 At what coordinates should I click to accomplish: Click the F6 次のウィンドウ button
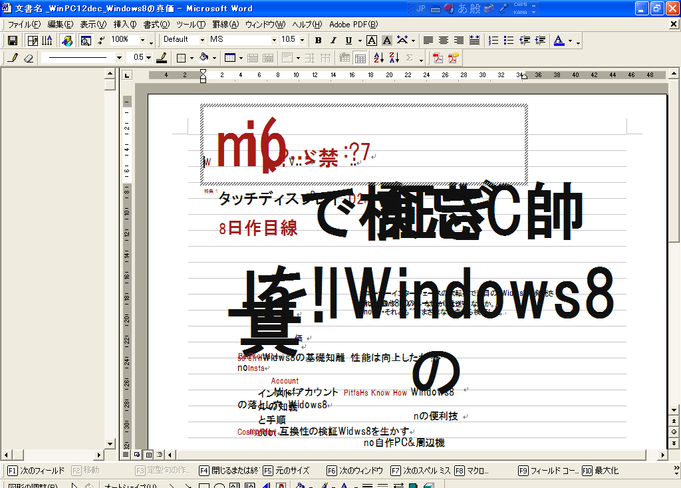(x=355, y=471)
